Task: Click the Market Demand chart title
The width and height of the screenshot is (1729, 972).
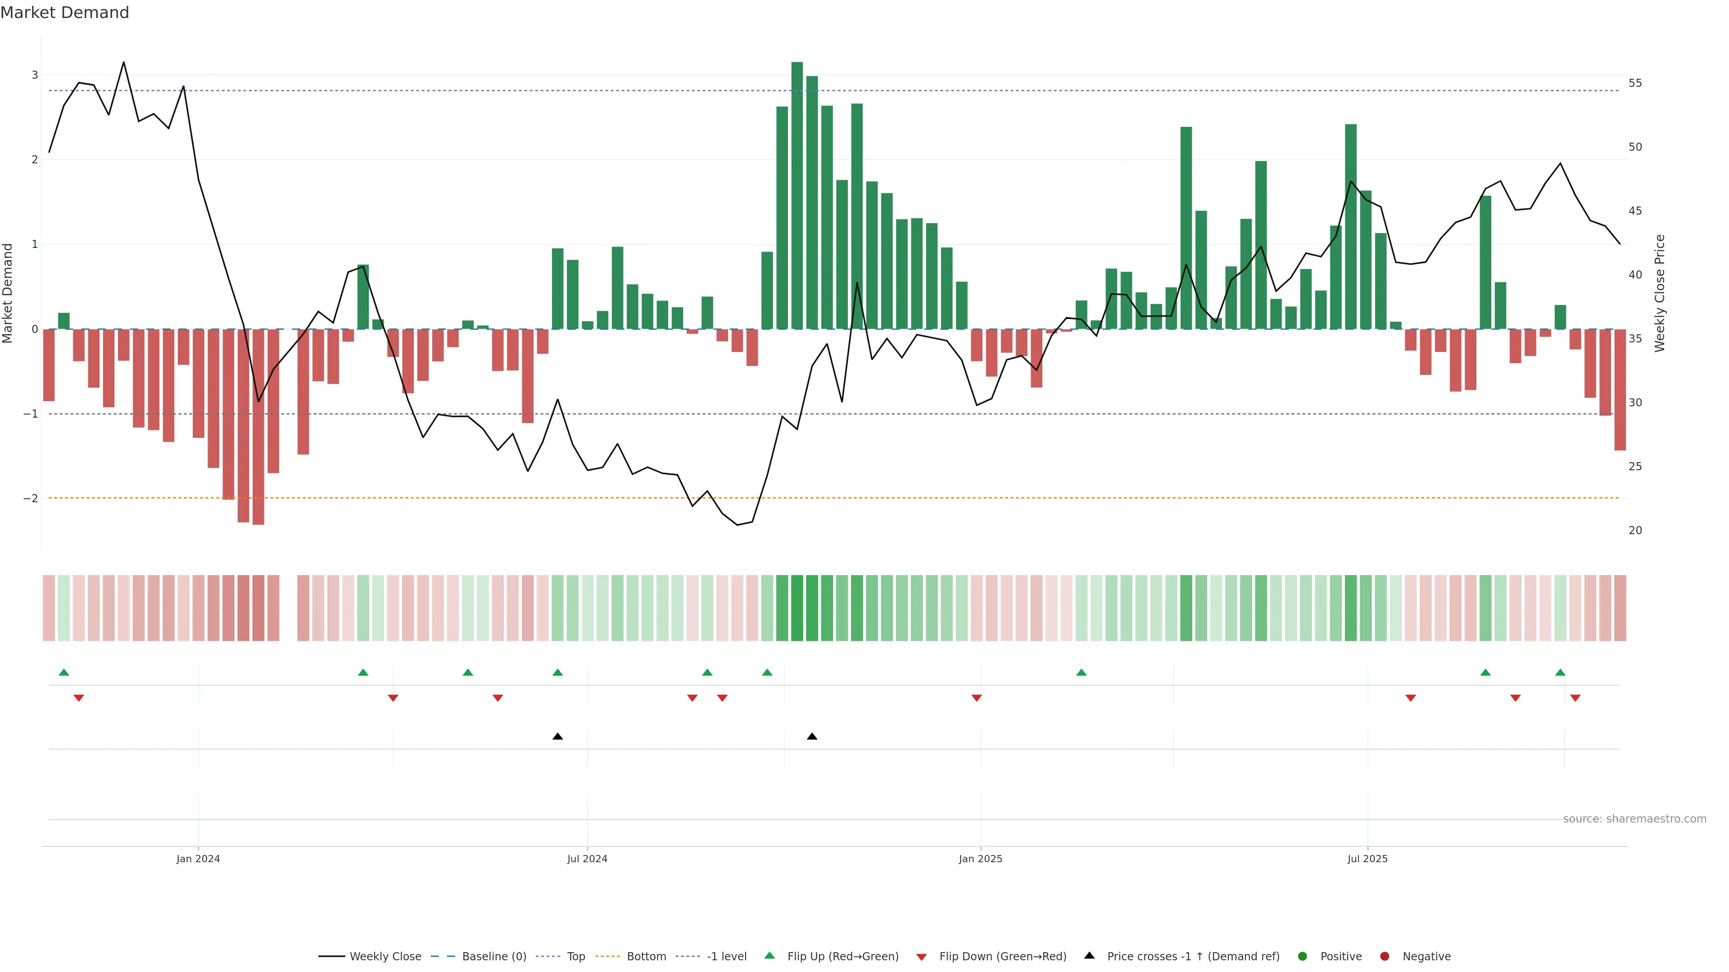Action: (64, 13)
